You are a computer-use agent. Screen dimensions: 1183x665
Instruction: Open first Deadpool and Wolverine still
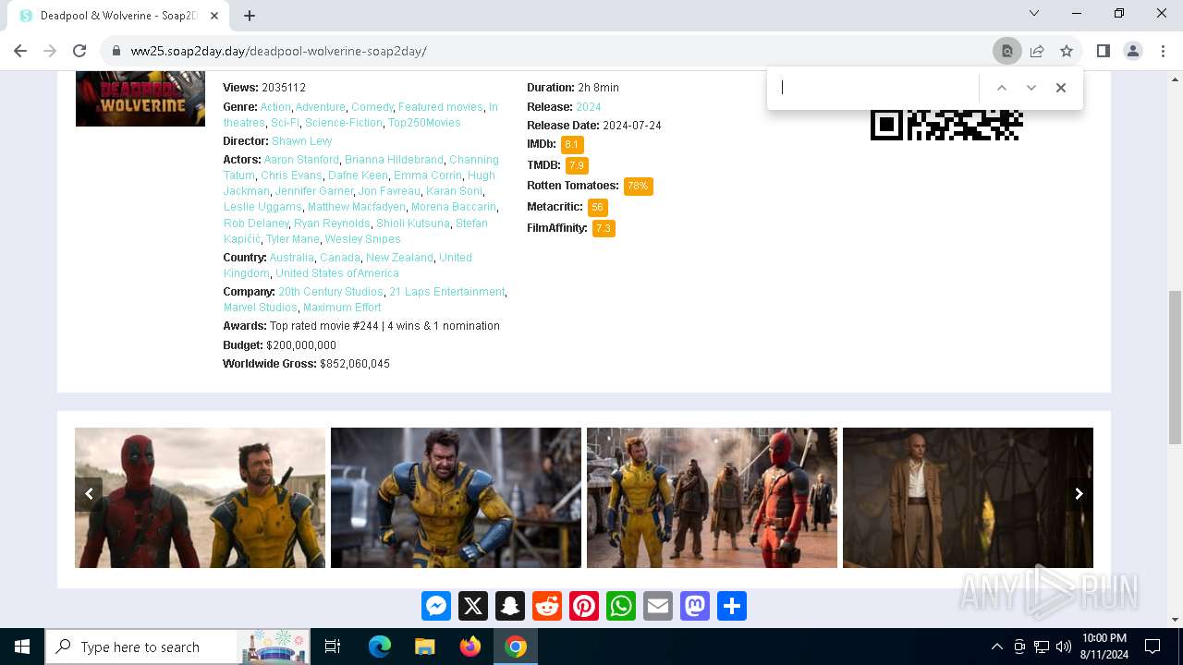pyautogui.click(x=200, y=497)
